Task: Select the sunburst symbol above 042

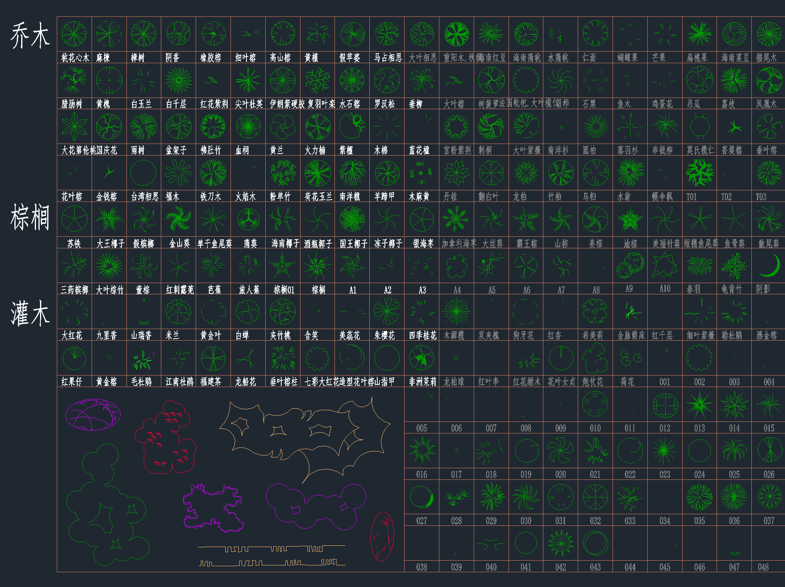Action: (x=561, y=543)
